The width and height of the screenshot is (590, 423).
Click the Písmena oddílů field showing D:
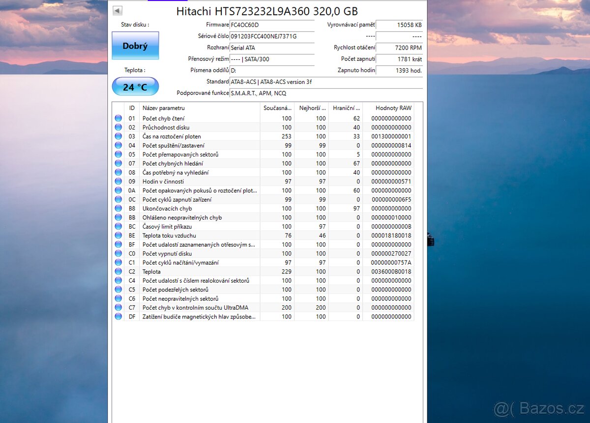tap(272, 70)
